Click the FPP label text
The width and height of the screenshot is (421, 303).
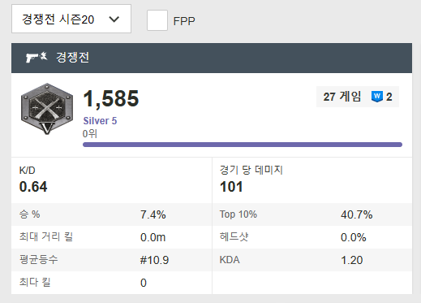[184, 21]
